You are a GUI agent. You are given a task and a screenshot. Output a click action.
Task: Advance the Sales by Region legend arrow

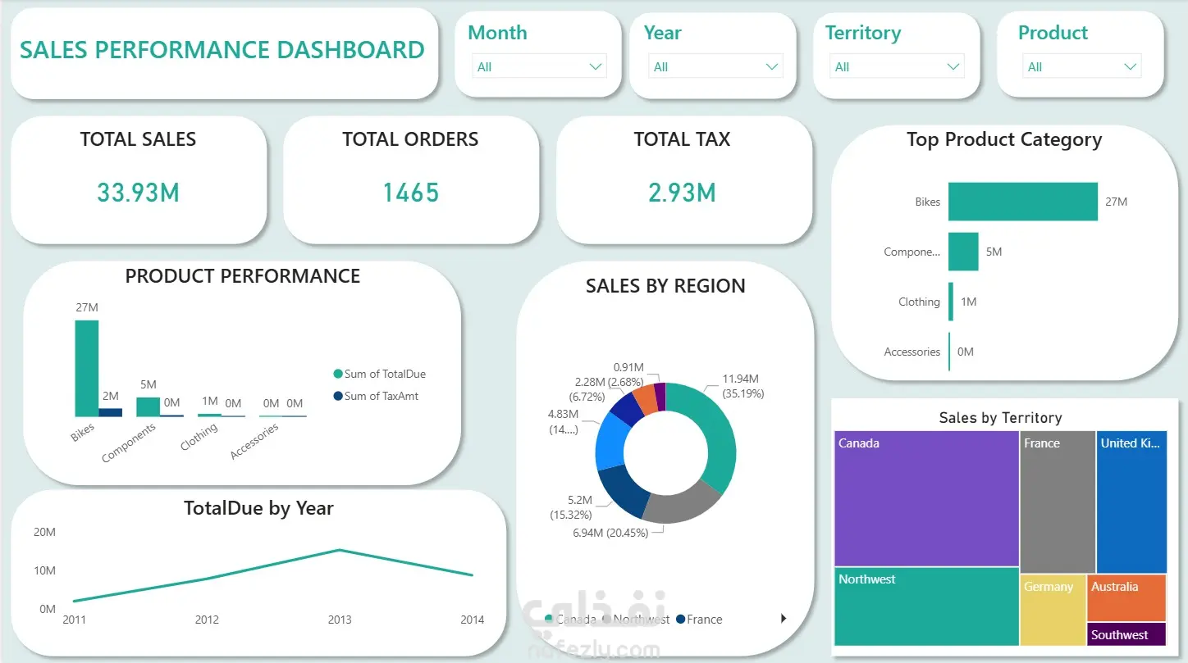click(783, 619)
